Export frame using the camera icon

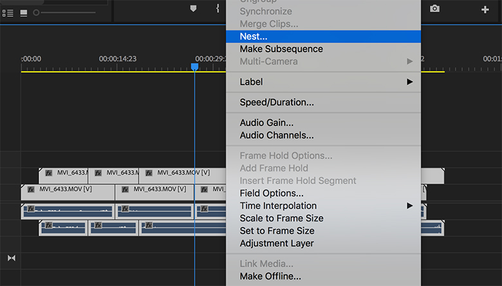point(434,8)
